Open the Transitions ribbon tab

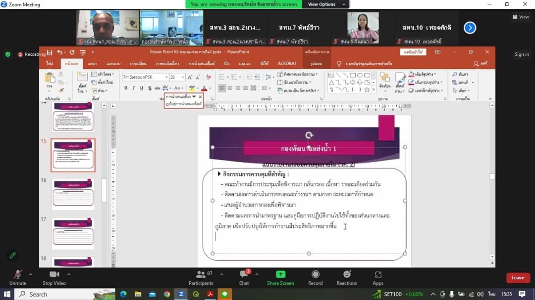tap(138, 64)
